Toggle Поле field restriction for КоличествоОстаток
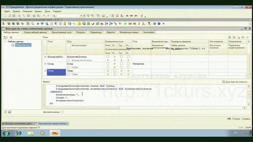 108,57
